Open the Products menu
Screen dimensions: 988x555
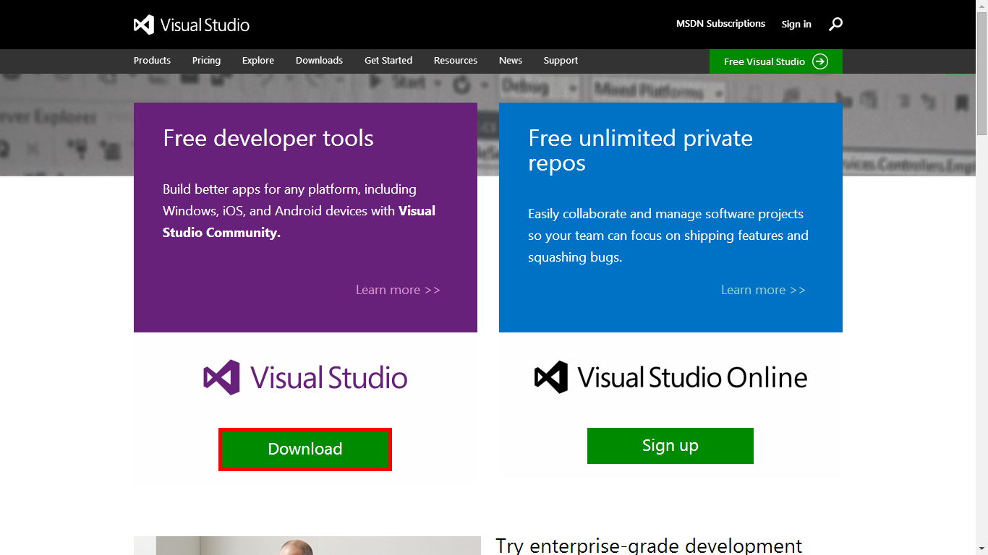point(152,61)
